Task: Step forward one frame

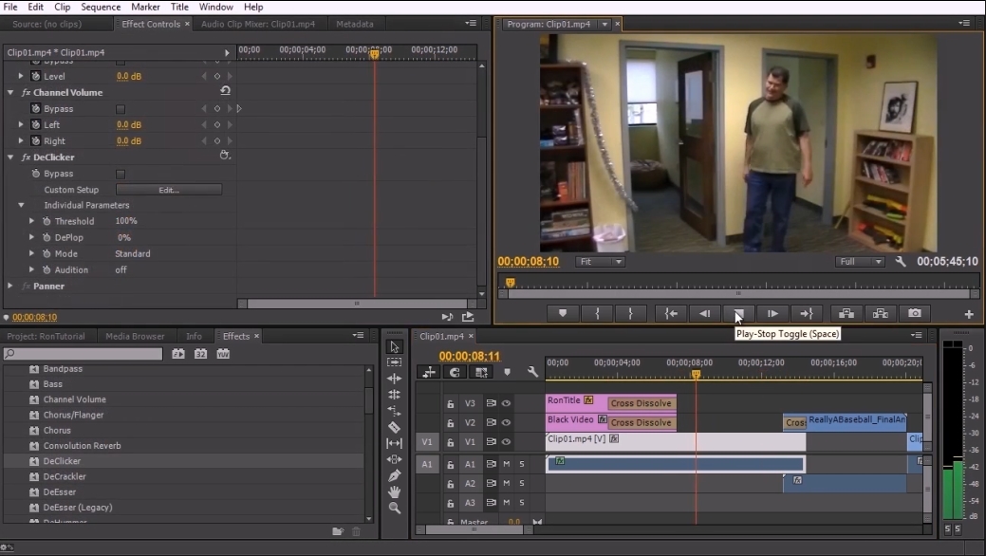Action: coord(772,313)
